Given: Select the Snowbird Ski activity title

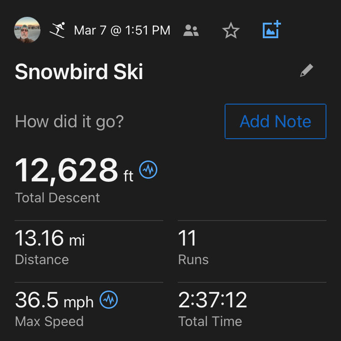Looking at the screenshot, I should click(79, 72).
